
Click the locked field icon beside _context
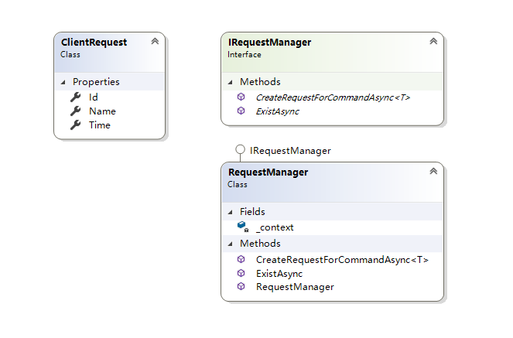241,227
